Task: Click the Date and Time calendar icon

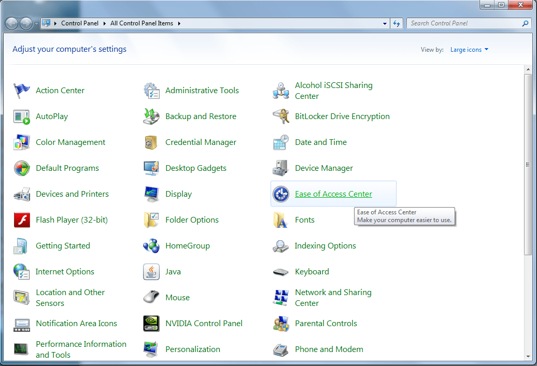Action: [x=281, y=142]
